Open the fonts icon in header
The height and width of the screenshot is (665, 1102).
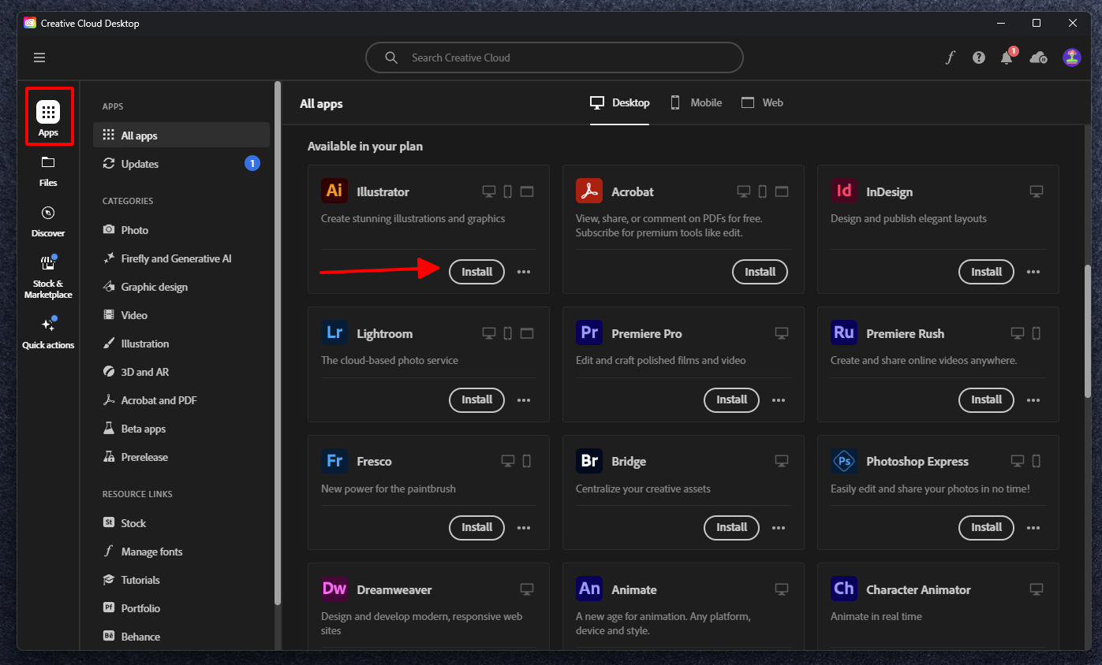951,58
